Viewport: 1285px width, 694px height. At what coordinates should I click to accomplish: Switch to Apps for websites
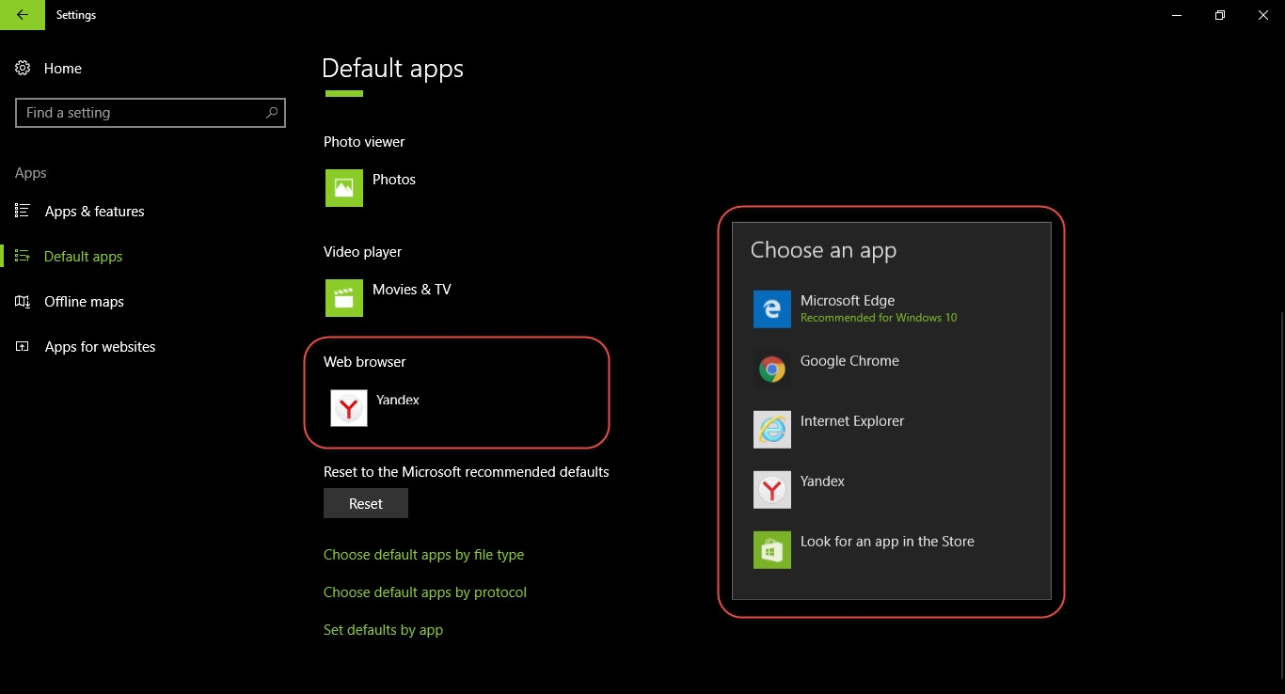100,346
